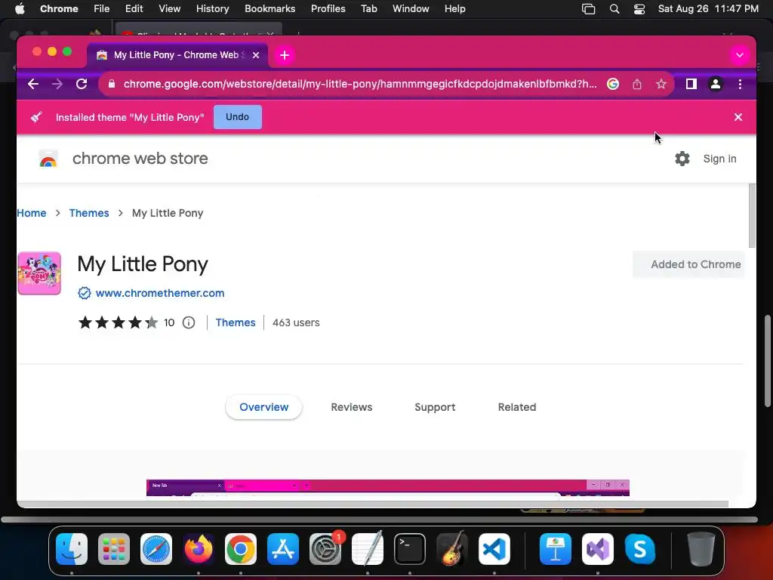The image size is (773, 580).
Task: Open Chrome Web Store settings gear
Action: [x=682, y=159]
